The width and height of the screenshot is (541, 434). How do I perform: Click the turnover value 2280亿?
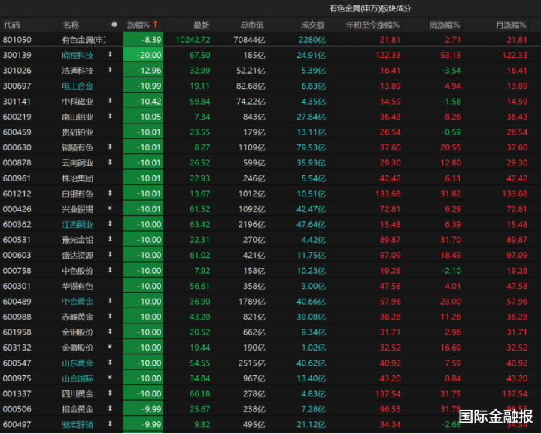click(312, 40)
